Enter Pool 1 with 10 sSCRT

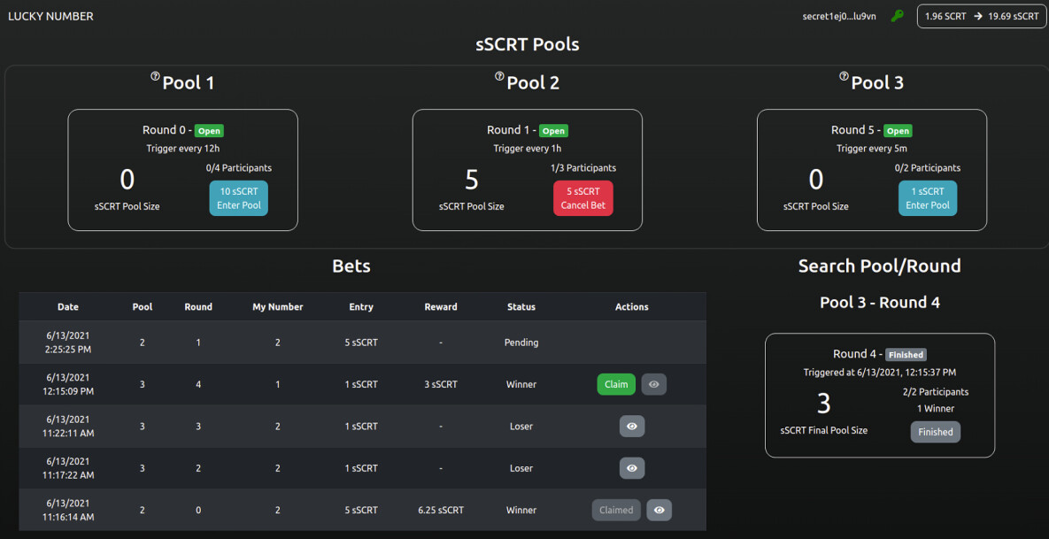pyautogui.click(x=239, y=198)
